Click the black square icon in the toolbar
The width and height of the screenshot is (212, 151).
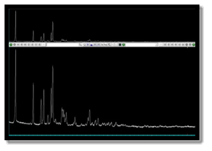point(120,45)
